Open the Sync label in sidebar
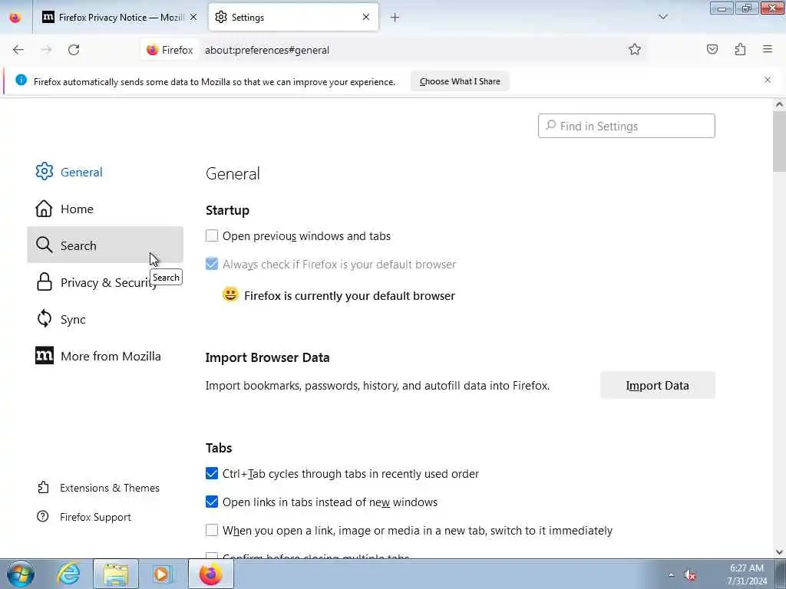This screenshot has height=589, width=786. click(x=73, y=320)
